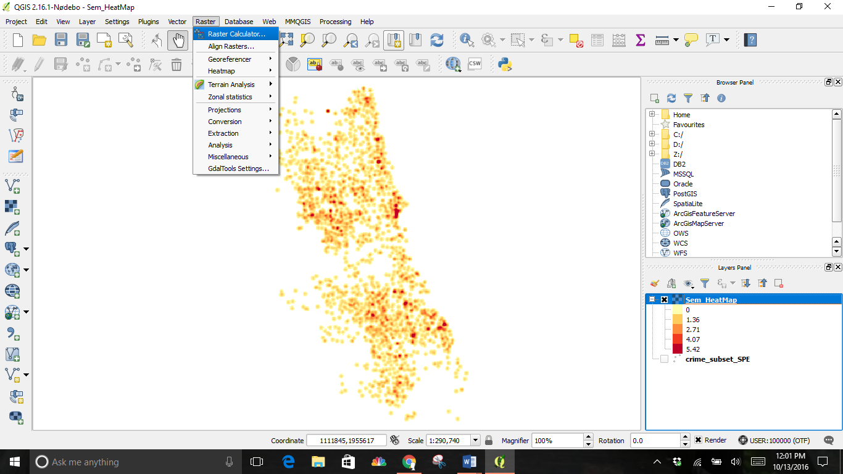Click the Identify Features tool
Screen dimensions: 843x474
click(x=467, y=40)
